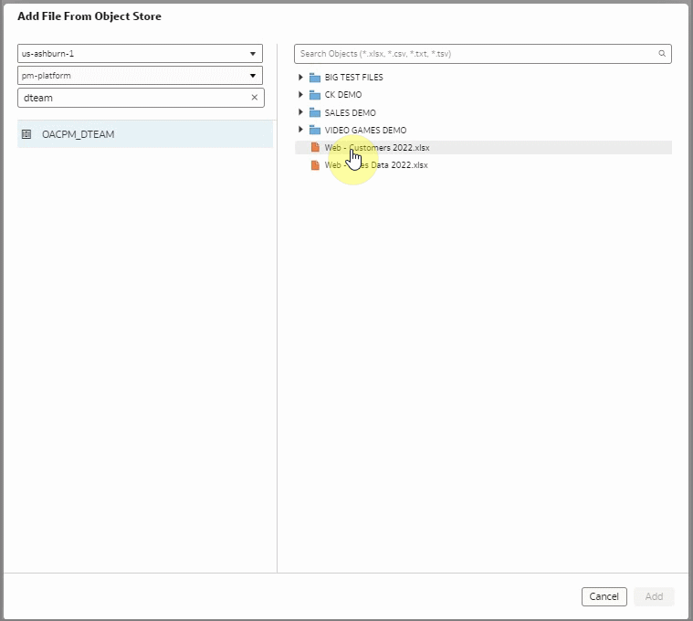Select the SALES DEMO label
693x621 pixels.
(x=350, y=112)
